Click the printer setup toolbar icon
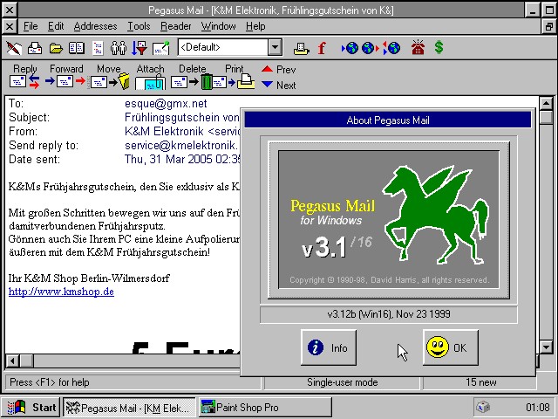This screenshot has width=558, height=419. [x=301, y=48]
